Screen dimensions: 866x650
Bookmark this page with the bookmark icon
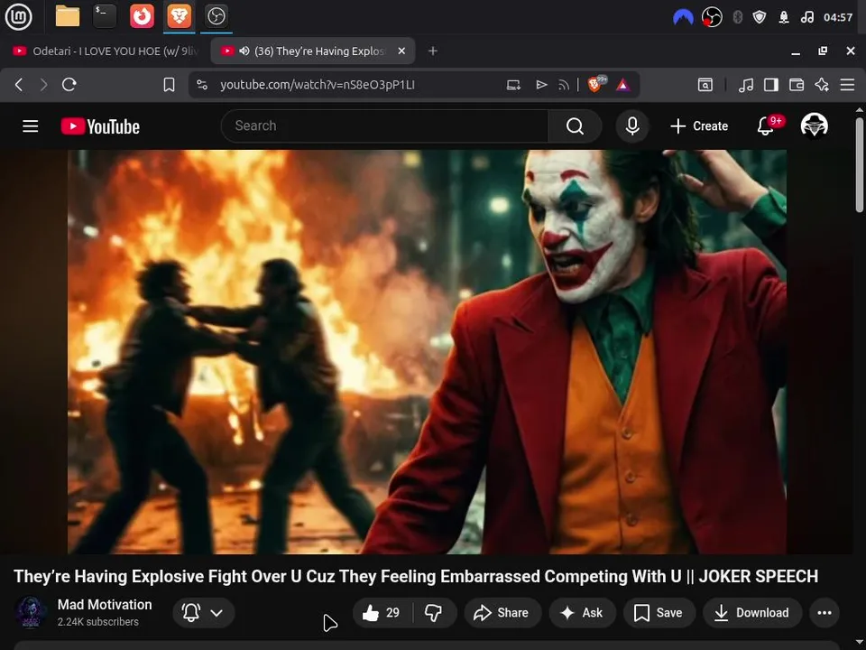[169, 85]
